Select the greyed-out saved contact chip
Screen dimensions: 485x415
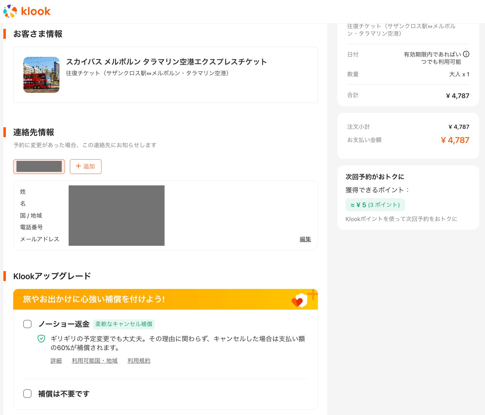[x=39, y=167]
